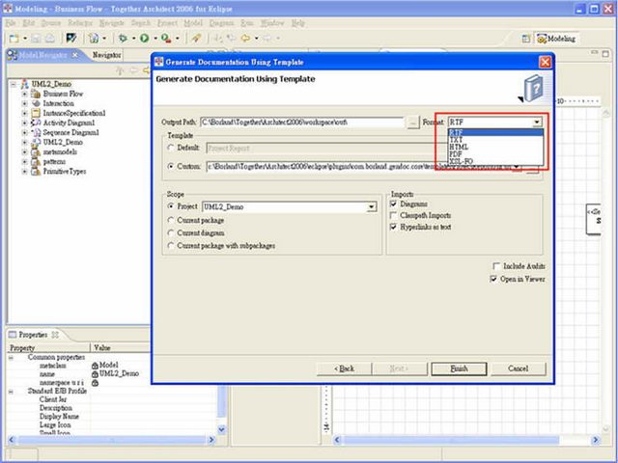This screenshot has height=463, width=618.
Task: Click the External Tools run icon with red toolbox
Action: pos(166,39)
